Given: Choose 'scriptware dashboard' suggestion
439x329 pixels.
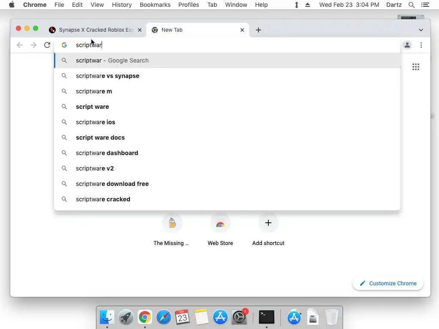Looking at the screenshot, I should coord(227,153).
